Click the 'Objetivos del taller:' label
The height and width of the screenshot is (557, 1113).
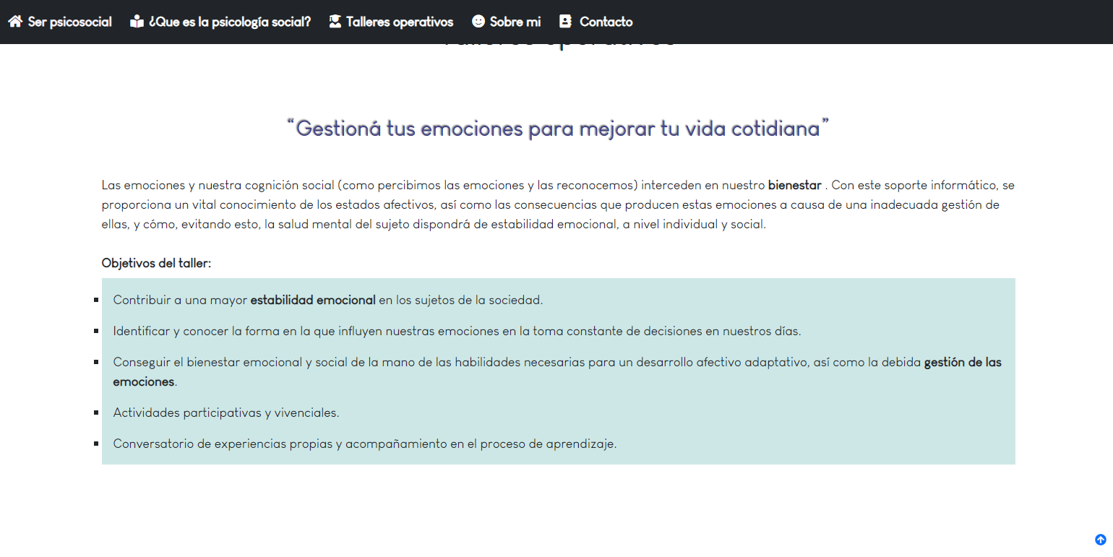coord(156,263)
